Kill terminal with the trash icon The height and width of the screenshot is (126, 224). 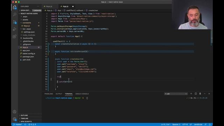(x=200, y=94)
